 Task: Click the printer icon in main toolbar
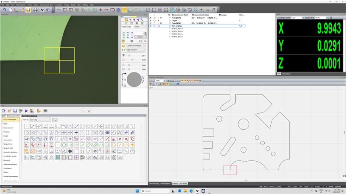pos(35,9)
